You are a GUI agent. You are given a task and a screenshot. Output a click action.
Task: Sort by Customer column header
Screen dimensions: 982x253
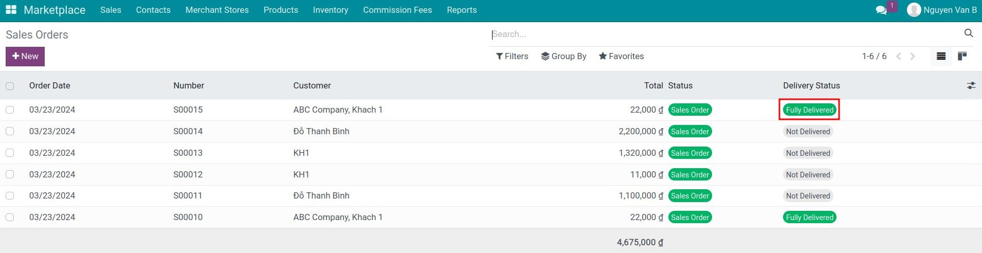click(312, 85)
